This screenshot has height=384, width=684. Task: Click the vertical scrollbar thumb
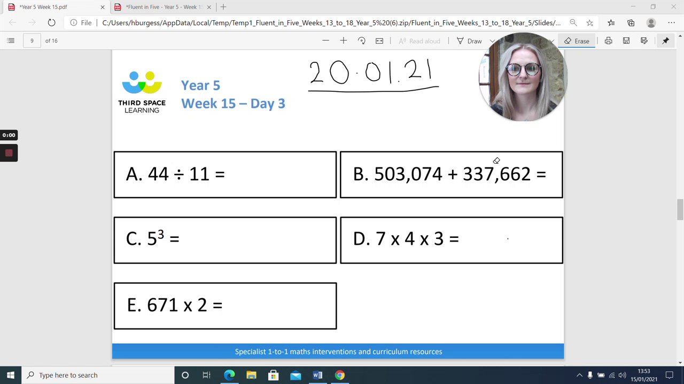[680, 209]
